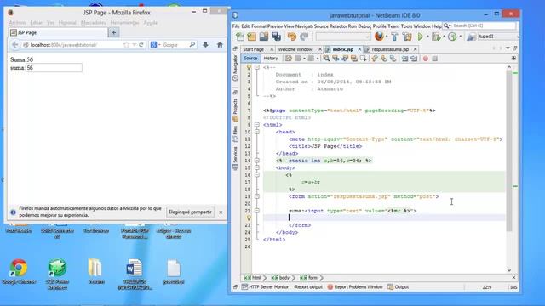Open the Services side panel tab
The height and width of the screenshot is (306, 545).
[x=235, y=158]
